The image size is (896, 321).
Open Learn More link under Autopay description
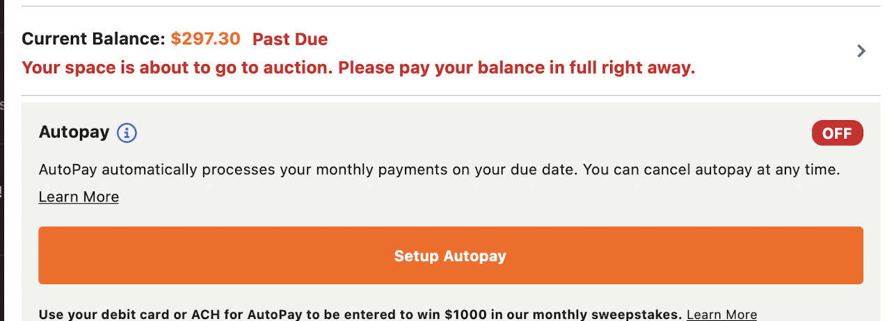pos(79,197)
